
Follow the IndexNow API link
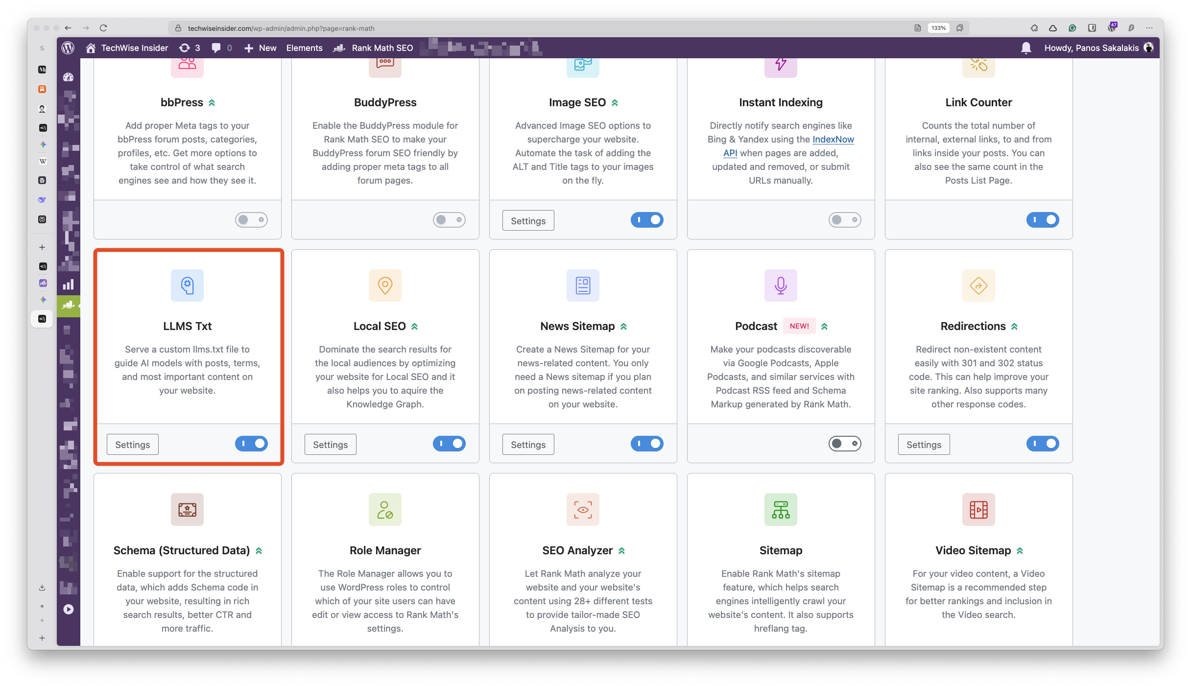(833, 140)
